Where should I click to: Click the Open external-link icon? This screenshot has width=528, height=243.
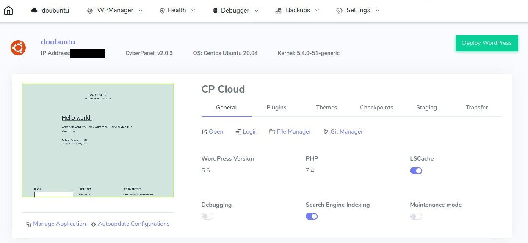[205, 132]
